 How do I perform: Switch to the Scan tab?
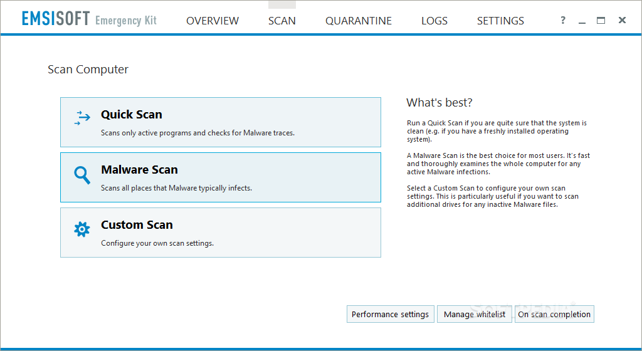pos(282,21)
